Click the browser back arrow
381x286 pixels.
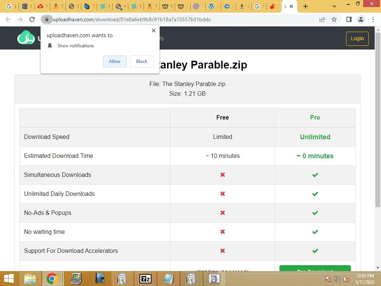[8, 19]
